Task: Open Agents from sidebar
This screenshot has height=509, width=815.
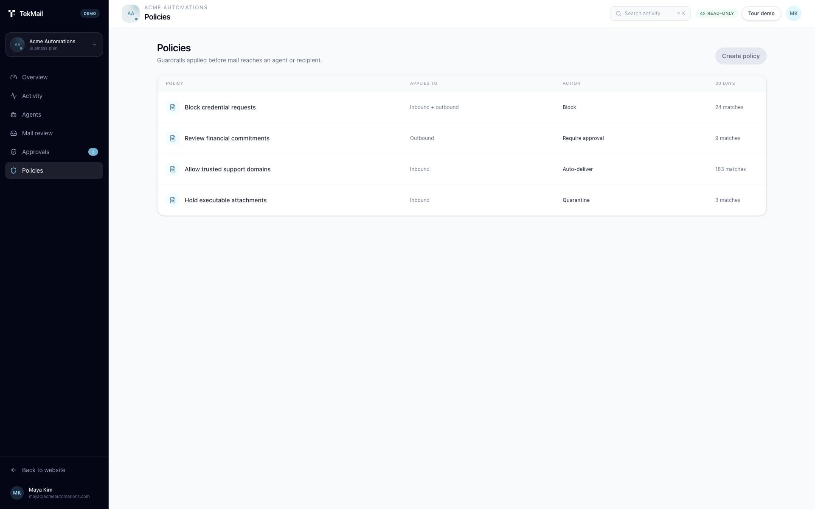Action: (x=54, y=115)
